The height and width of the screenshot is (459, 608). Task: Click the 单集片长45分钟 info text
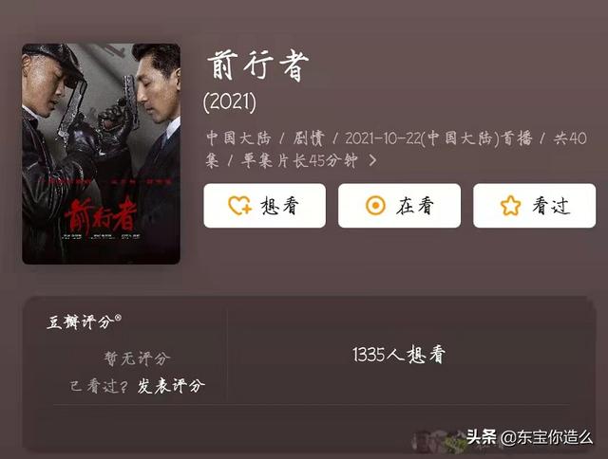pyautogui.click(x=299, y=160)
